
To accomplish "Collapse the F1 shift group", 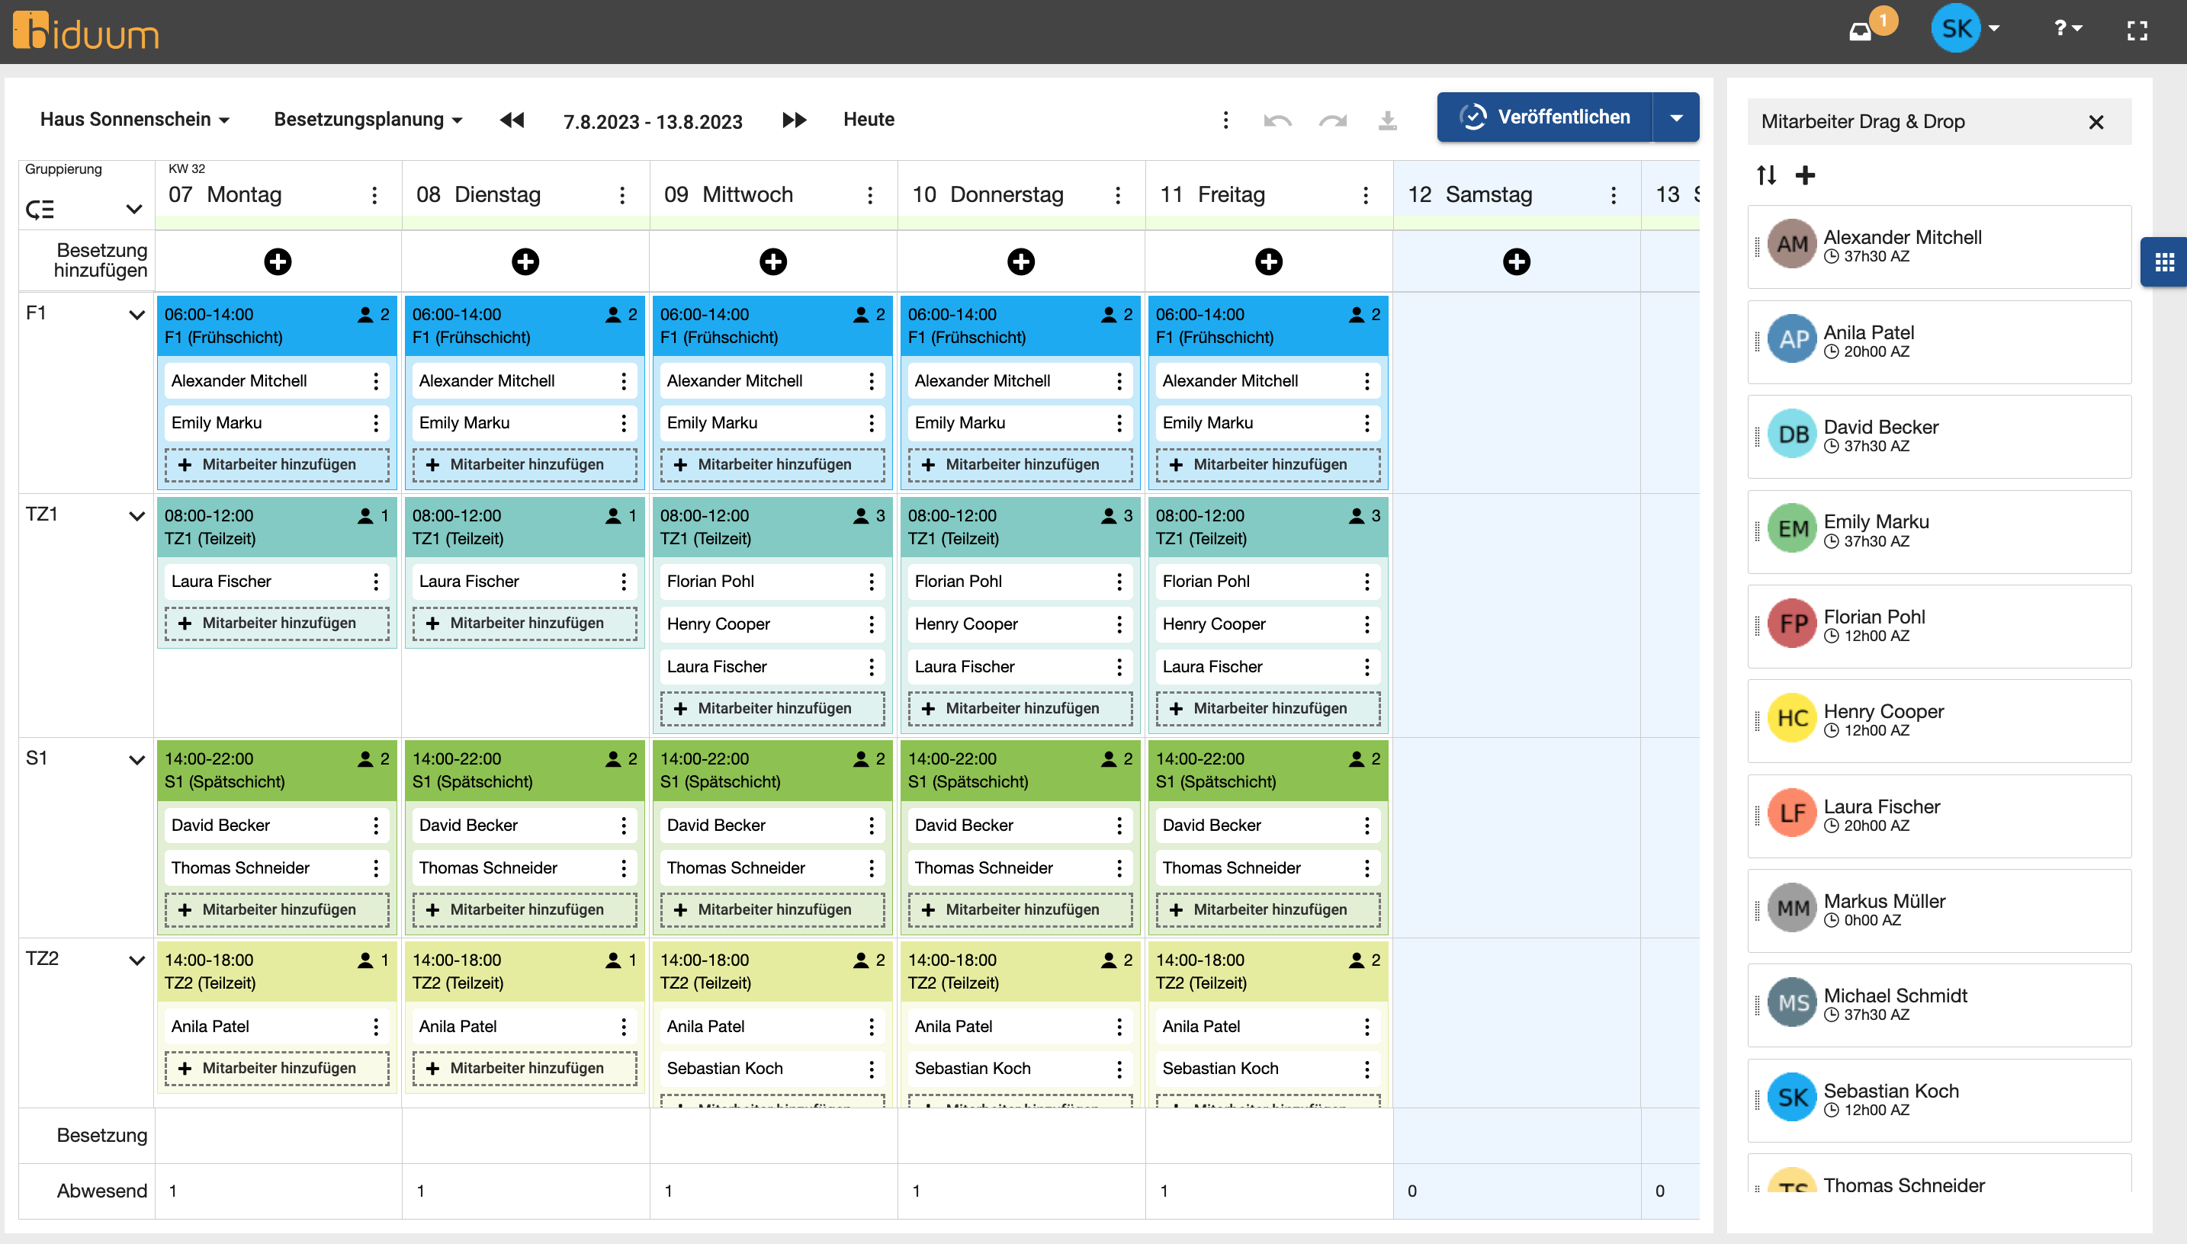I will (x=135, y=313).
